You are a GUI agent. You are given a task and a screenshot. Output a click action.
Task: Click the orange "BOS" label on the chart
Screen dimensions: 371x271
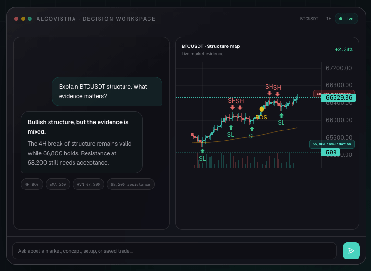[x=261, y=118]
